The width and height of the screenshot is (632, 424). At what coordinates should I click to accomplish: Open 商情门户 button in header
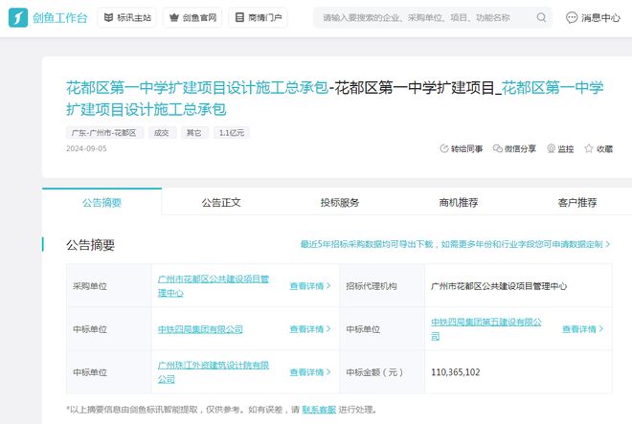(x=258, y=18)
